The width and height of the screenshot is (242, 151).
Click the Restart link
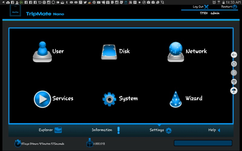coord(226,7)
